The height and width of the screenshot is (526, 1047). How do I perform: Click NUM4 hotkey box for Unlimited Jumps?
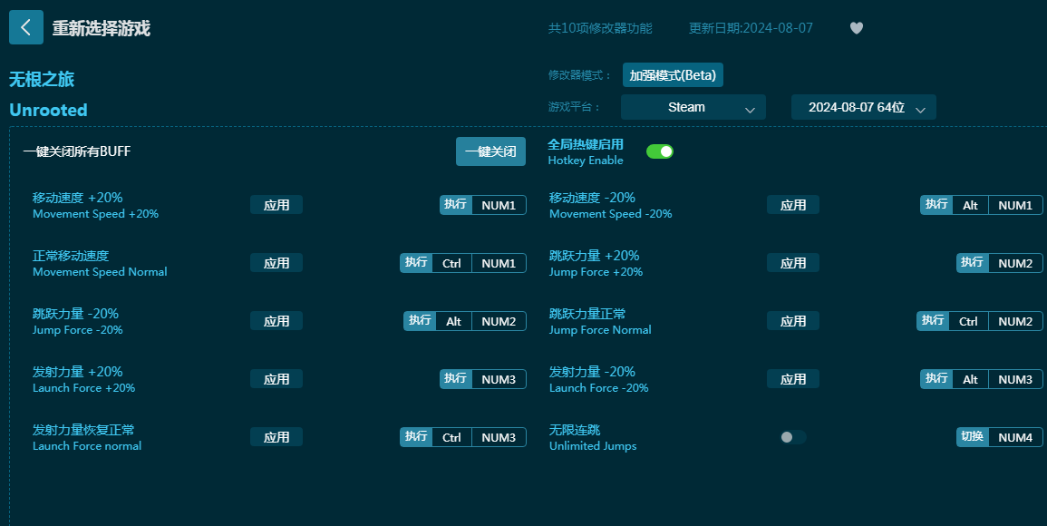click(1014, 437)
